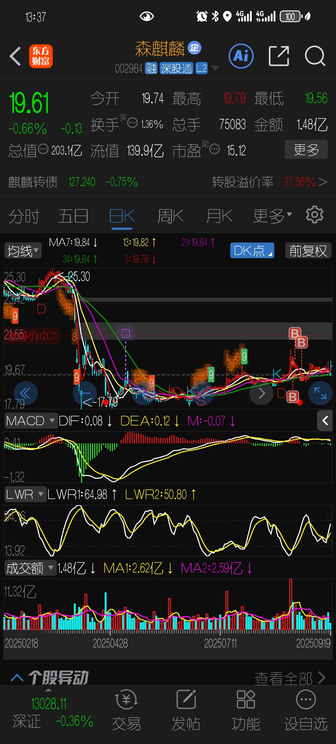Open the 交易 trade icon

(x=126, y=710)
